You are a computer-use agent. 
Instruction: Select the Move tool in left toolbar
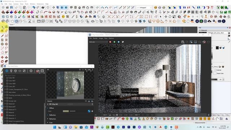tap(3, 57)
